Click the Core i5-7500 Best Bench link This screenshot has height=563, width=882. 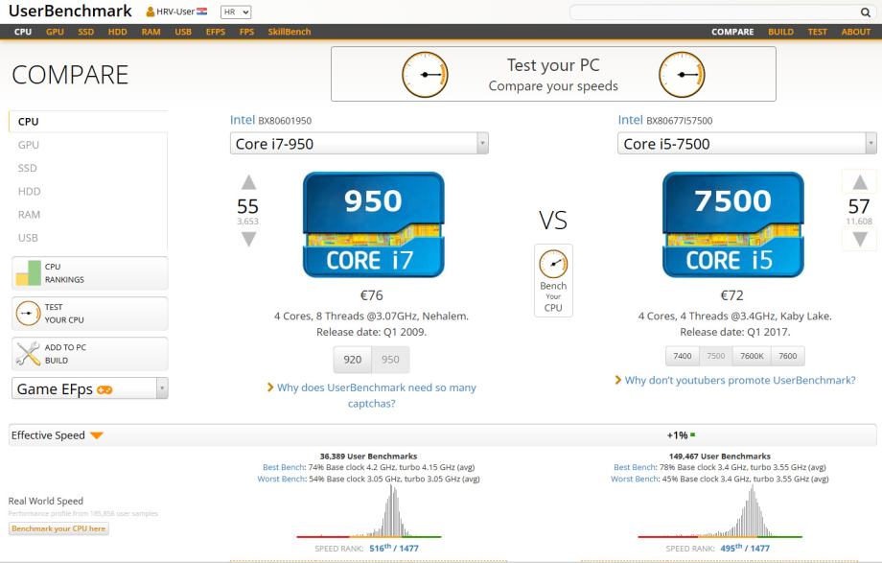(635, 467)
